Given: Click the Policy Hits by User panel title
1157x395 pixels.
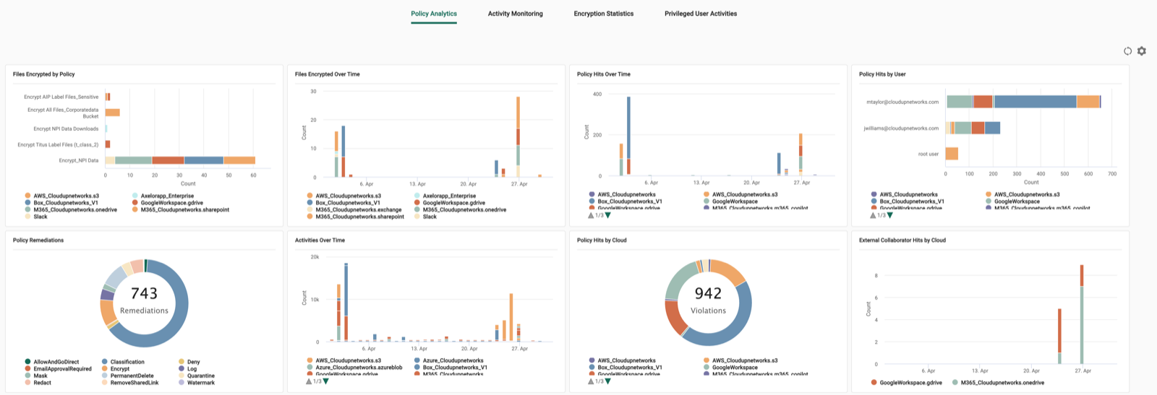Looking at the screenshot, I should 882,74.
